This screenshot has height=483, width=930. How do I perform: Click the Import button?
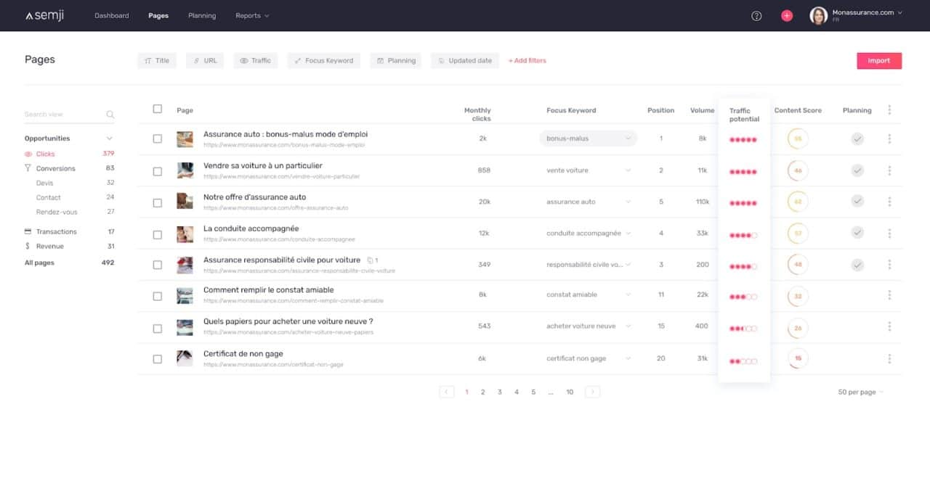coord(878,61)
